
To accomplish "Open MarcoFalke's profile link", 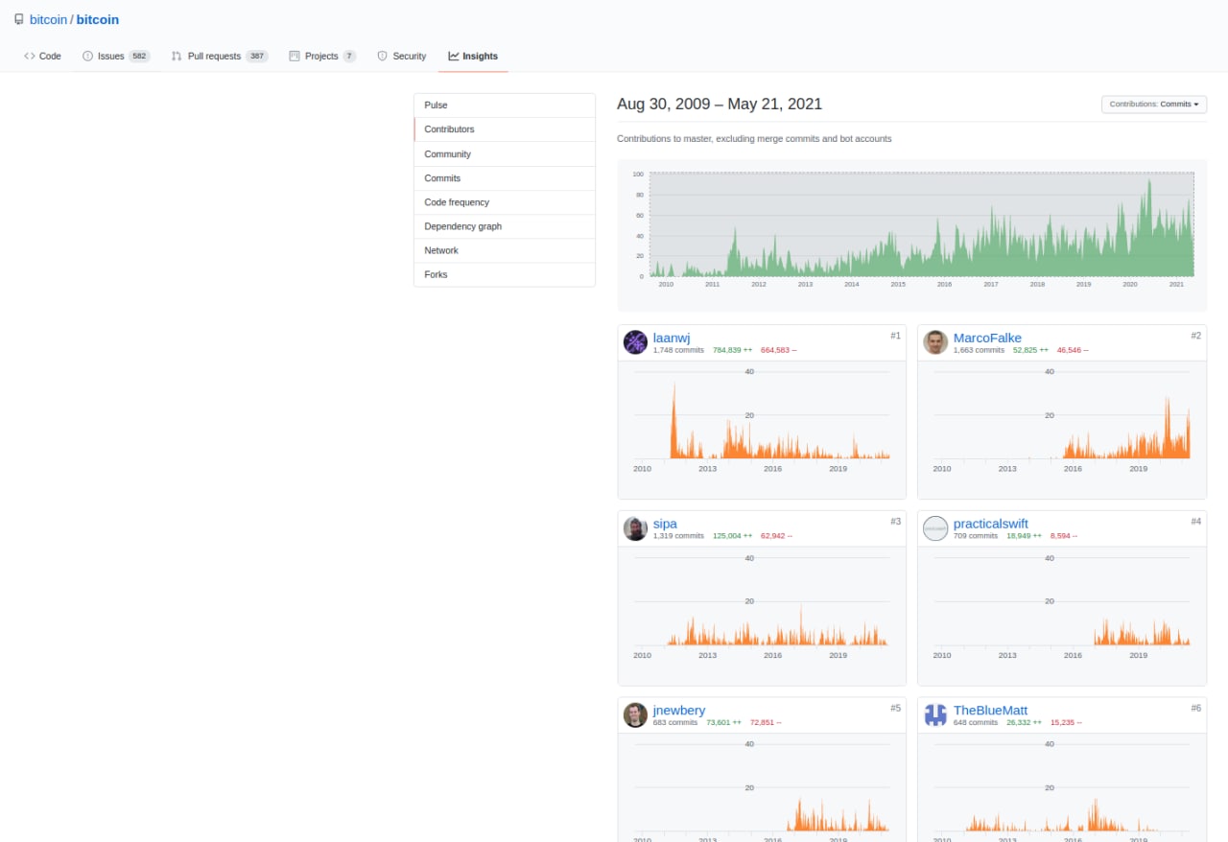I will tap(987, 338).
